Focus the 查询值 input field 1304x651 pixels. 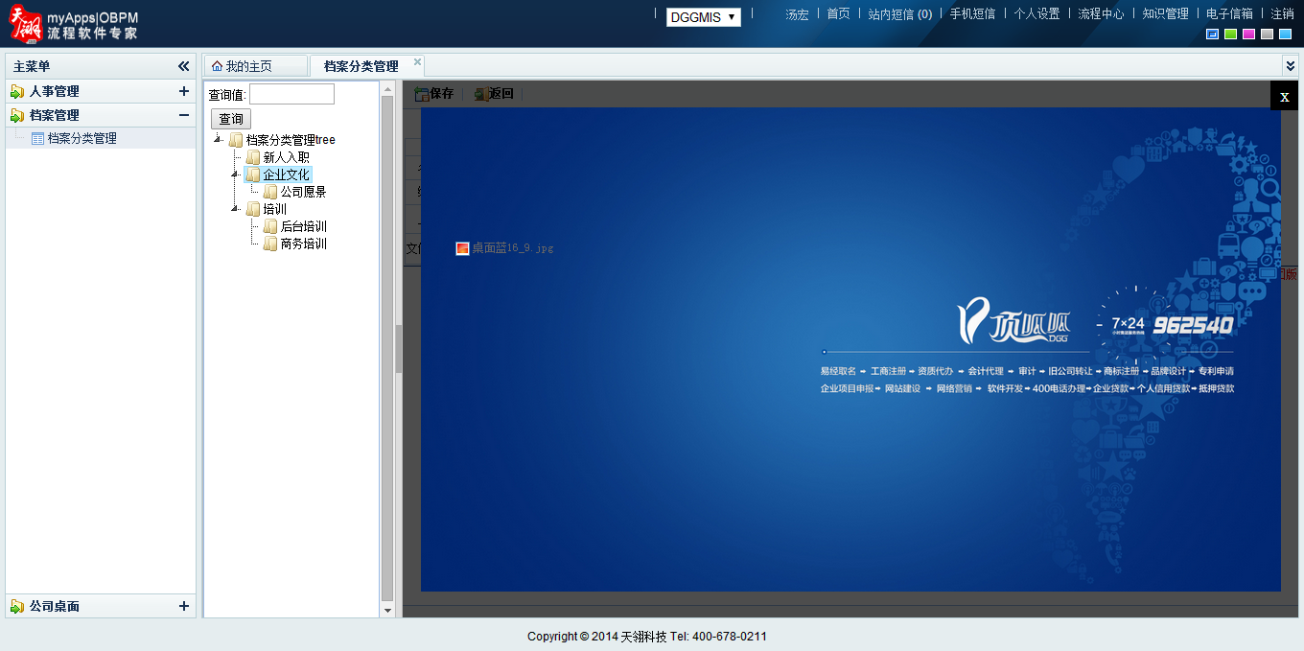click(291, 94)
